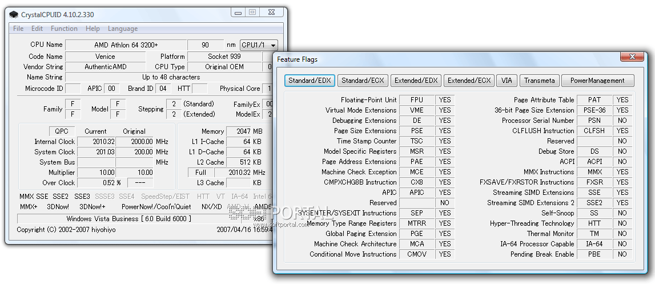
Task: Click the Floating-Point Unit label
Action: pyautogui.click(x=369, y=100)
